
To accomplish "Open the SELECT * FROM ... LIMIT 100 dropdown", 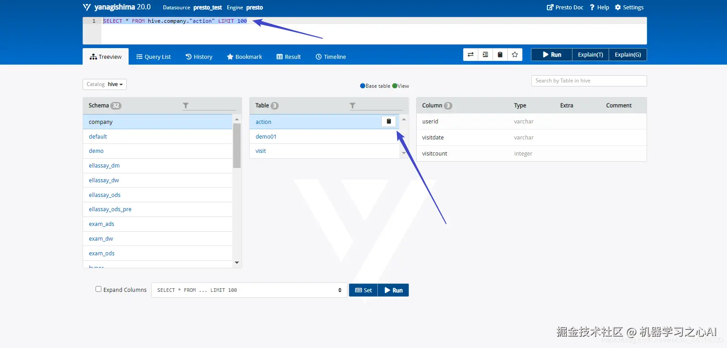I will [x=249, y=290].
